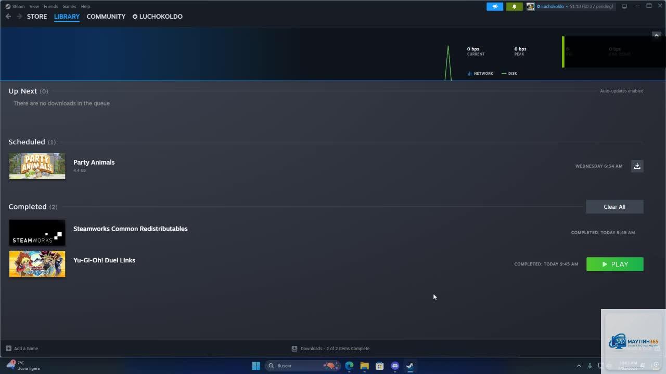Click the 'Up Next' section heading
Viewport: 666px width, 374px height.
tap(23, 91)
